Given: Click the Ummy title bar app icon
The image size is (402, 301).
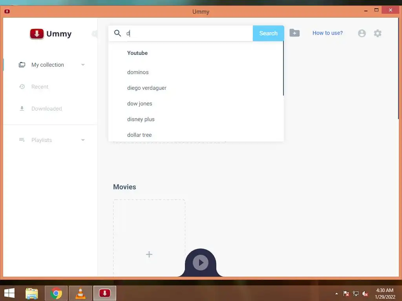Looking at the screenshot, I should tap(7, 11).
